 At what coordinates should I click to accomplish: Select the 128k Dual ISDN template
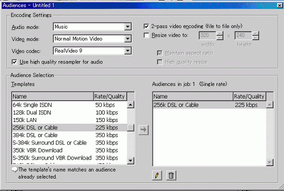coord(70,112)
